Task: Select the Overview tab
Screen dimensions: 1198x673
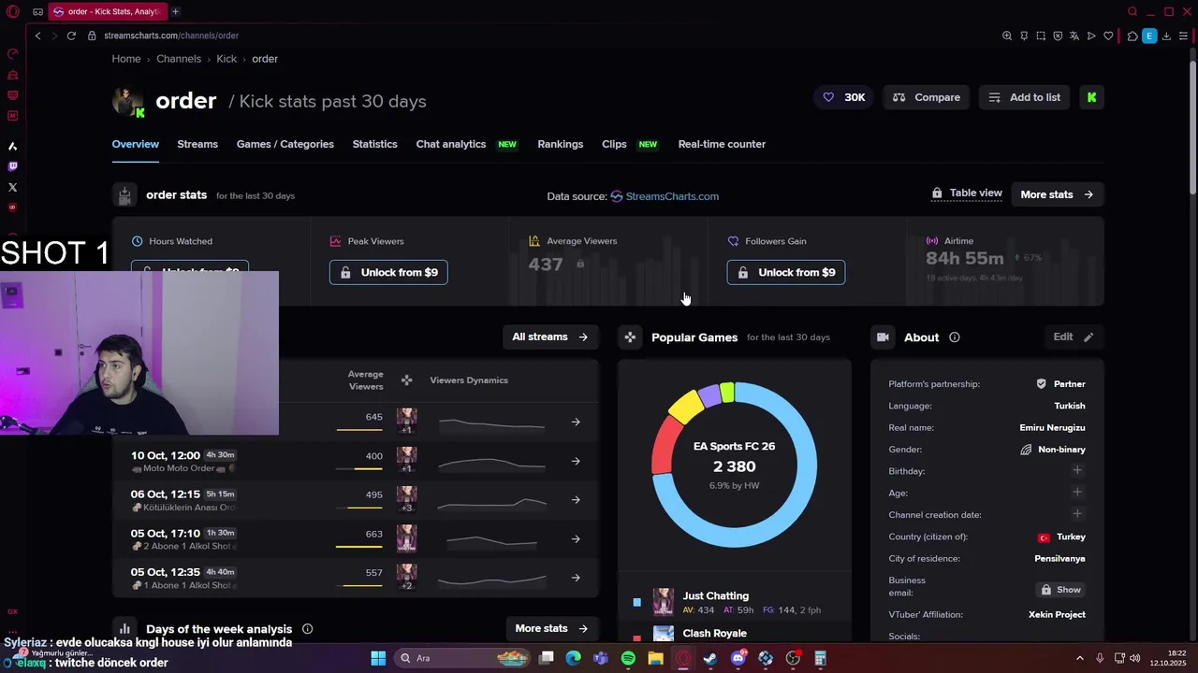Action: [x=135, y=144]
